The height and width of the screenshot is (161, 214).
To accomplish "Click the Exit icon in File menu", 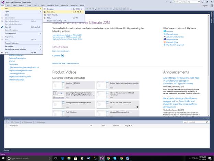I will click(x=2, y=53).
